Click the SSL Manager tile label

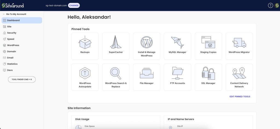pyautogui.click(x=208, y=83)
